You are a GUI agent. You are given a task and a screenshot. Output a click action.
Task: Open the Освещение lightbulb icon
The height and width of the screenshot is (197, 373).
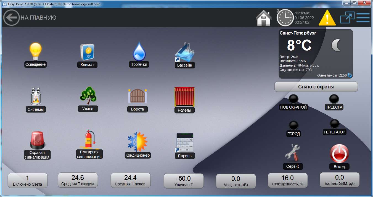click(35, 52)
